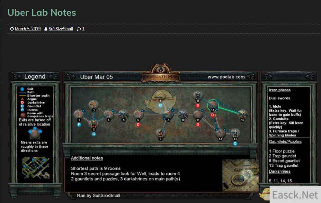
Task: Click the green-circled room 14 node
Action: (213, 105)
